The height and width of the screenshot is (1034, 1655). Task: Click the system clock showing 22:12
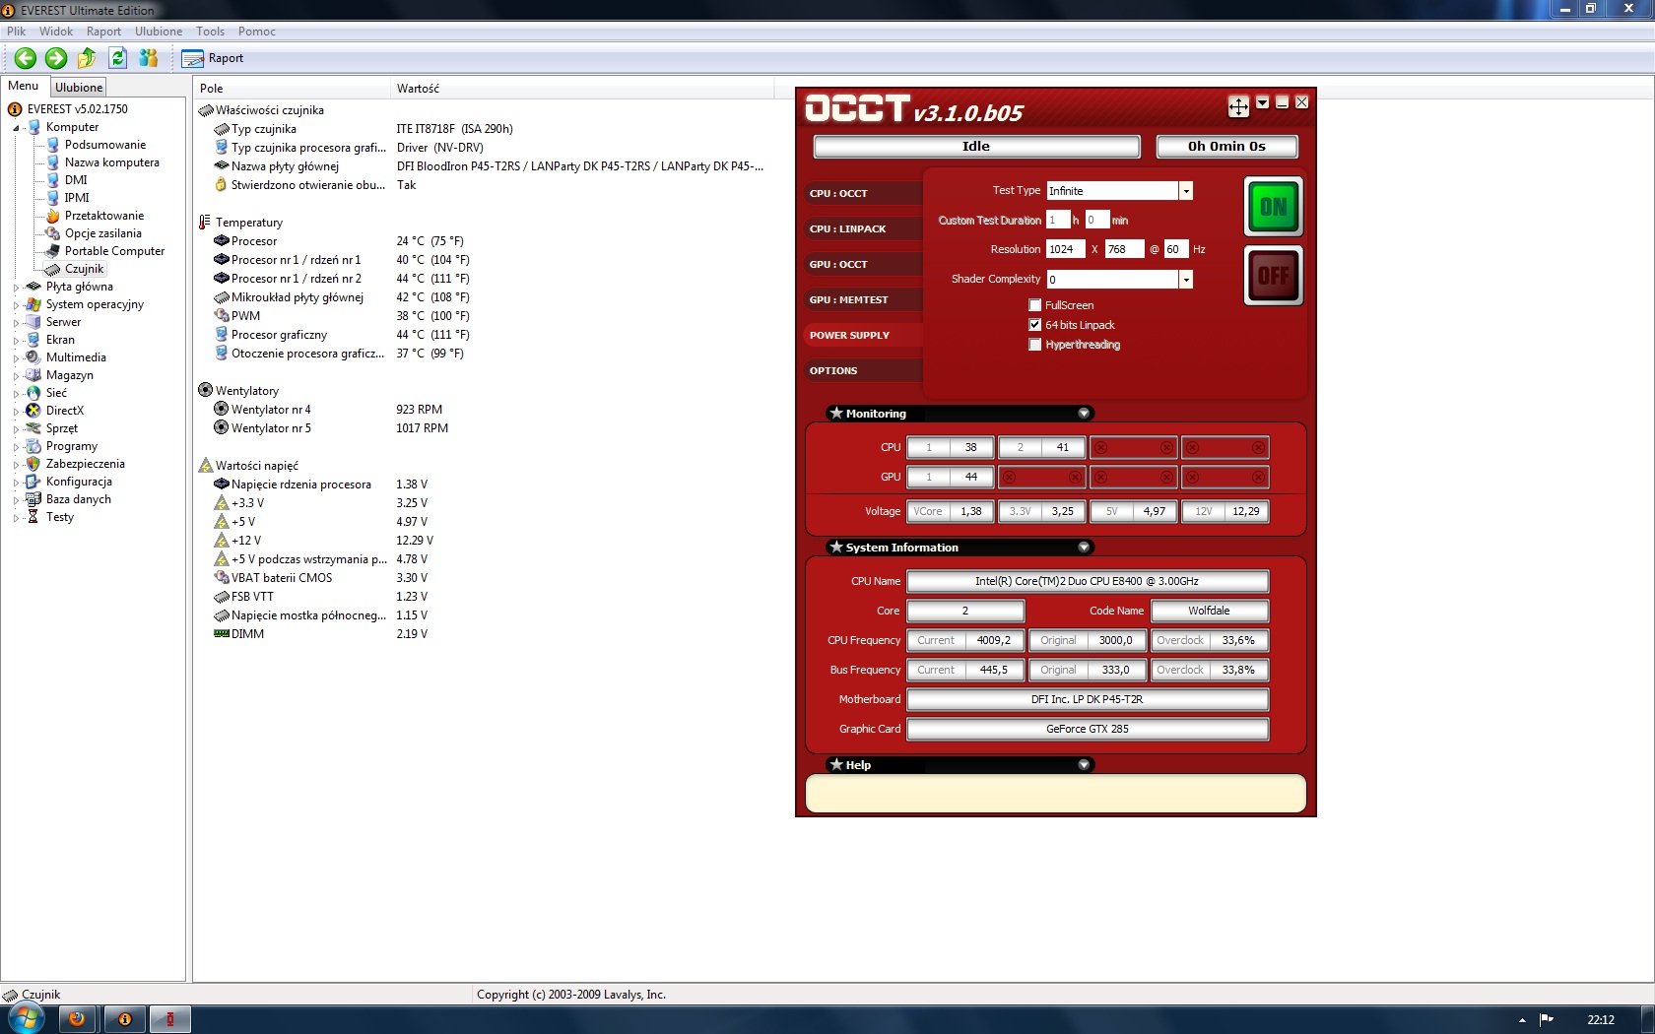click(x=1601, y=1020)
